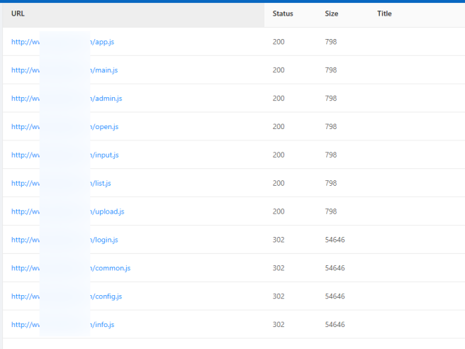The width and height of the screenshot is (465, 349).
Task: Click the Size column header
Action: tap(332, 13)
